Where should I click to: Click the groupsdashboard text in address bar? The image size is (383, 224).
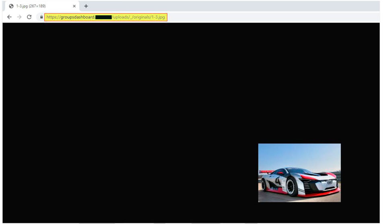click(x=70, y=17)
